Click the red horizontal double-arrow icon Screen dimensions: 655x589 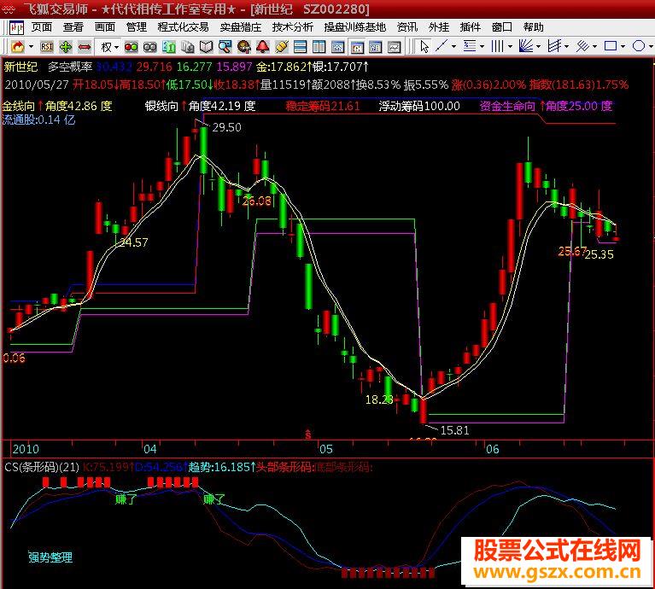85,47
